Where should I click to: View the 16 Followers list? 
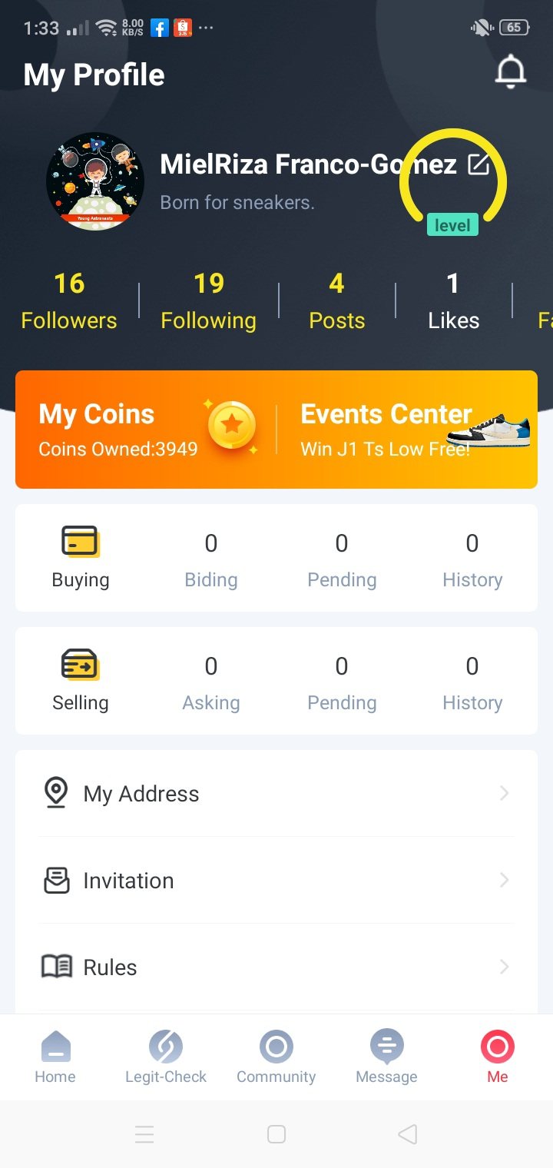(x=69, y=301)
